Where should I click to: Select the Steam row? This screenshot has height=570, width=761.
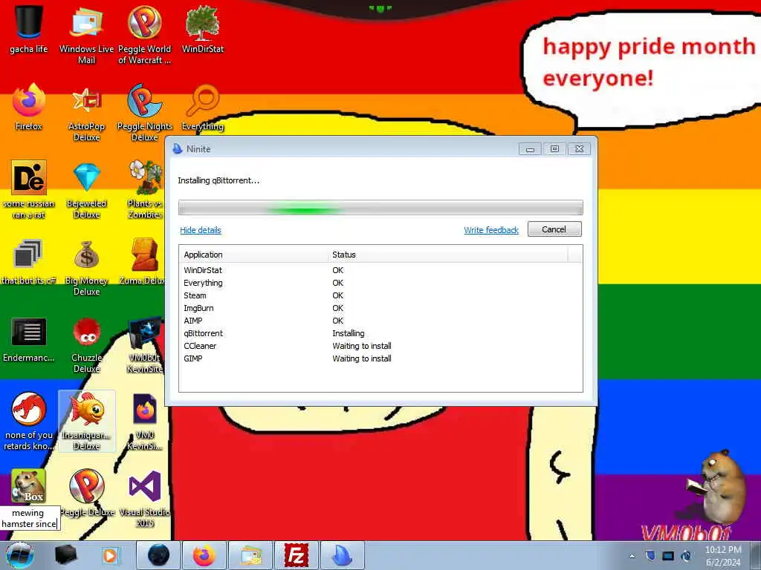380,295
